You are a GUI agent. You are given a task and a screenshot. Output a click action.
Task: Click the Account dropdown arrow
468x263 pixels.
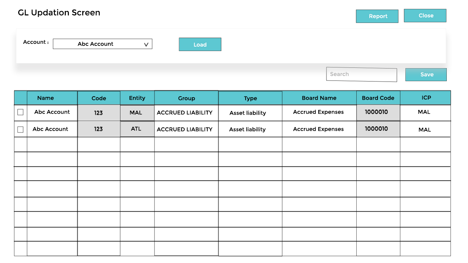click(x=146, y=44)
